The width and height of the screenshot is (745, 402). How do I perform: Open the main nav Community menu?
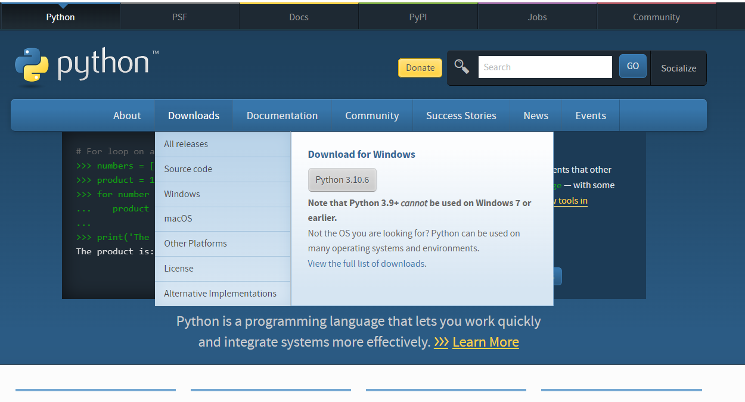(372, 116)
